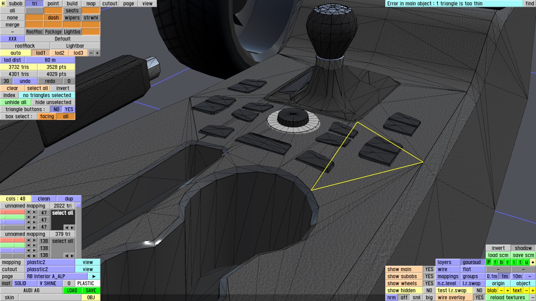Viewport: 536px width, 301px height.
Task: Click the red slider's left arrow in 2022 tri mapping
Action: (x=28, y=212)
